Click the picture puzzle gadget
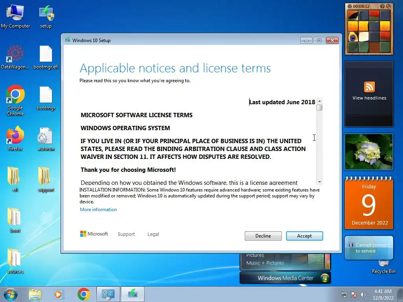 coord(369,29)
